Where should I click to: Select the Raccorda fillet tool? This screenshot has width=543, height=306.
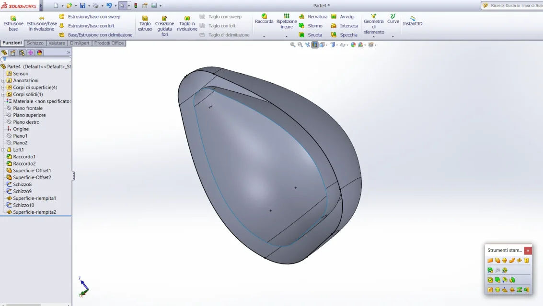pyautogui.click(x=264, y=19)
